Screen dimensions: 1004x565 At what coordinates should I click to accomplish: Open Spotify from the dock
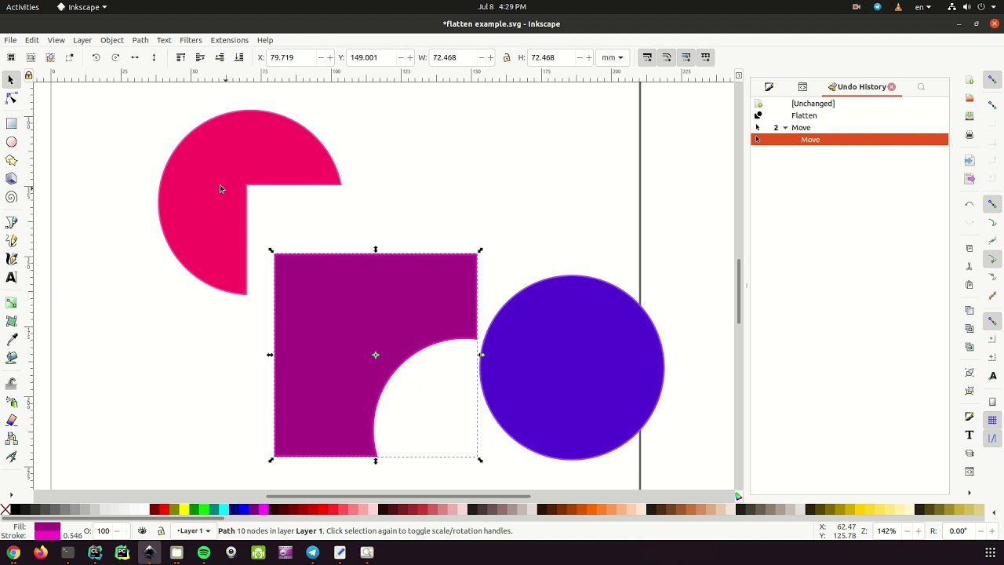pos(204,552)
